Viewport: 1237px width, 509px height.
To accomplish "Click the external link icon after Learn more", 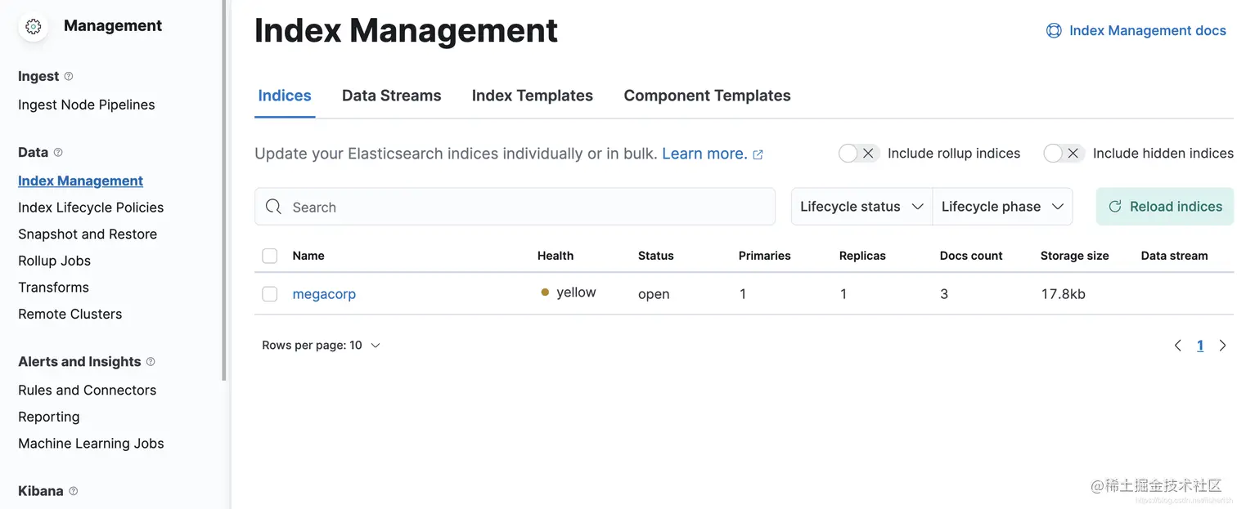I will click(x=758, y=154).
